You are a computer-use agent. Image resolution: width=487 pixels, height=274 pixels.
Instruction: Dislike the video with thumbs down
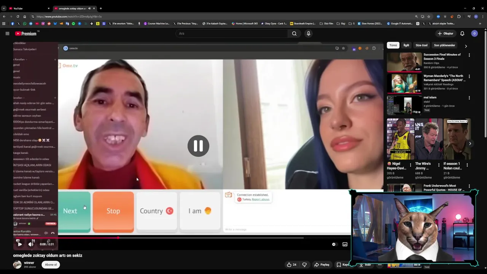pos(304,264)
